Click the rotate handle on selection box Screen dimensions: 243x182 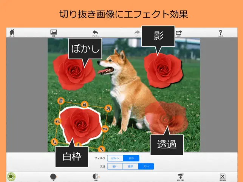click(x=108, y=108)
